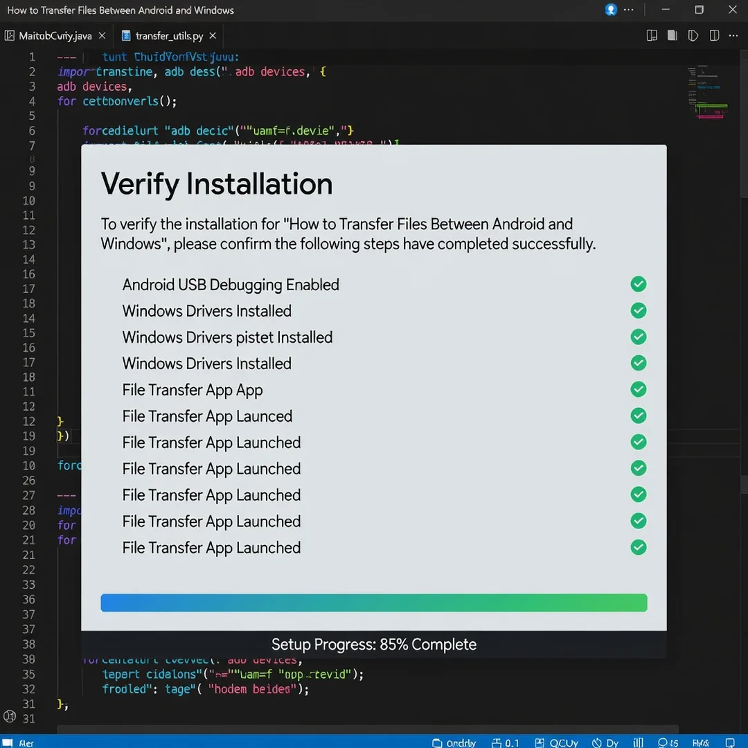Click the vertical bars status bar icon
748x748 pixels.
(x=638, y=742)
